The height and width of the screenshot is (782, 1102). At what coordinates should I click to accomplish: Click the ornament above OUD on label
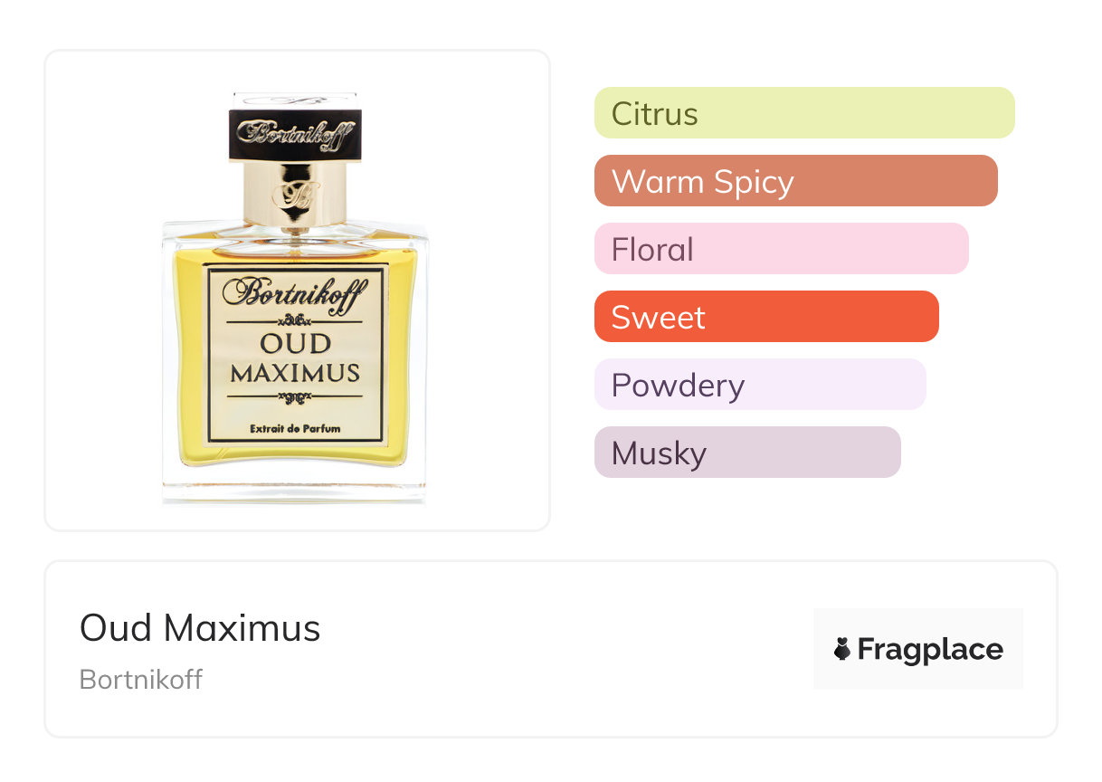[x=293, y=320]
